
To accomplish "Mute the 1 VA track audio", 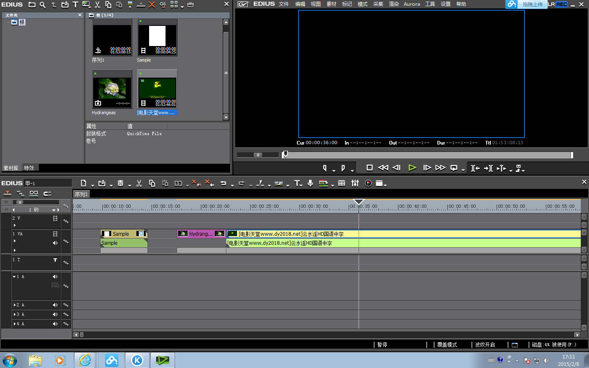I will [x=55, y=243].
